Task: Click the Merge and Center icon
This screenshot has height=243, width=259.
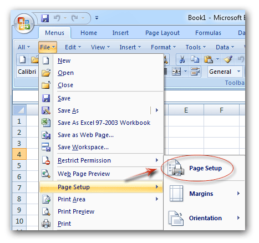Action: [x=176, y=72]
